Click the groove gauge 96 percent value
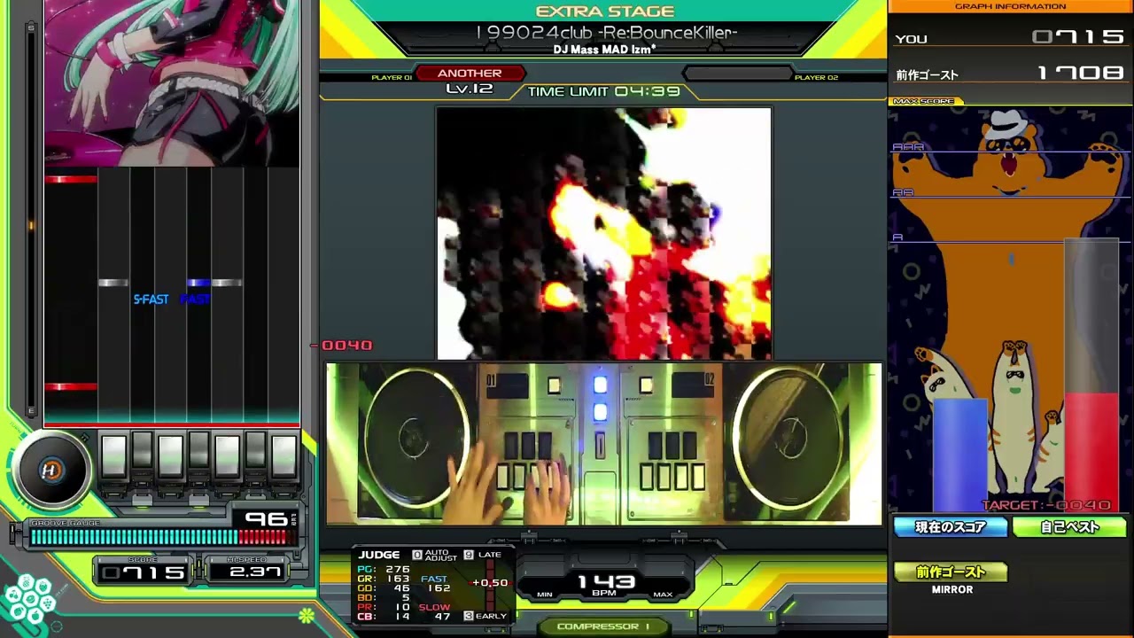This screenshot has width=1134, height=638. (266, 519)
